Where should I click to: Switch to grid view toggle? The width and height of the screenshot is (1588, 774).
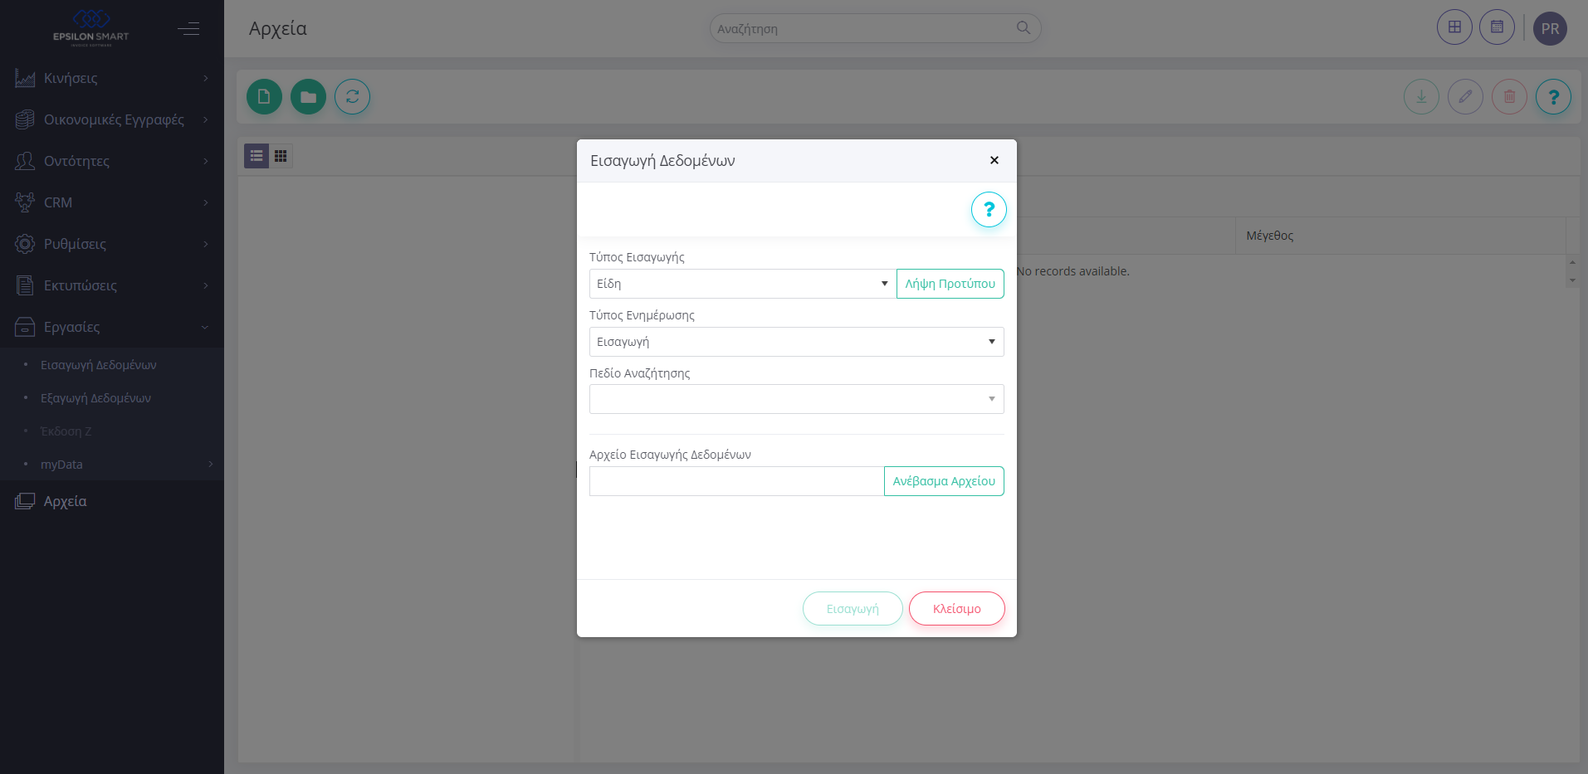click(281, 156)
